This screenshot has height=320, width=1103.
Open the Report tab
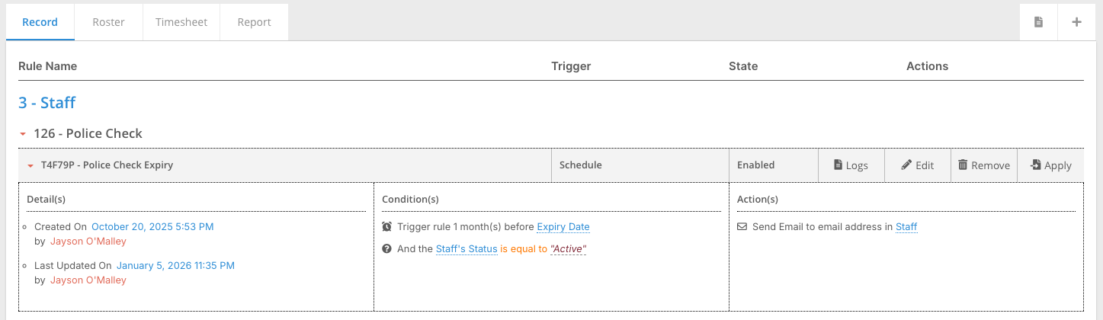[254, 22]
